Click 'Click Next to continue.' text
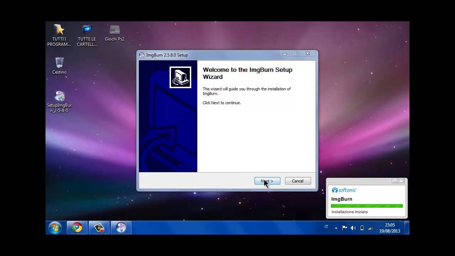 tap(222, 103)
